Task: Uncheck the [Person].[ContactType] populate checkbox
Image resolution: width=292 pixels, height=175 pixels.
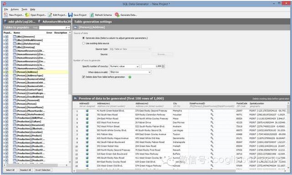Action: (x=7, y=89)
